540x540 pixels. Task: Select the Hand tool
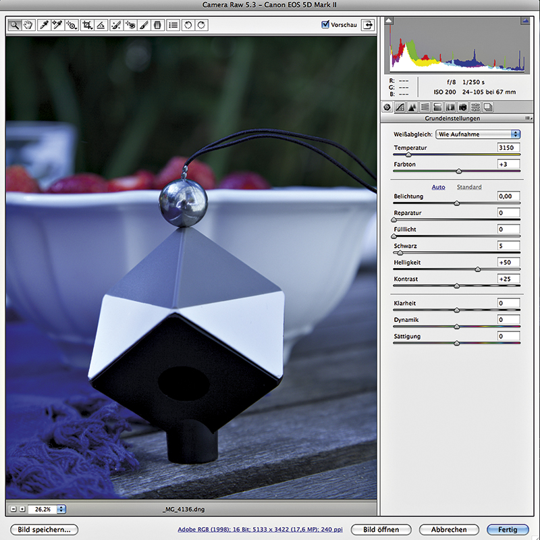tap(28, 25)
